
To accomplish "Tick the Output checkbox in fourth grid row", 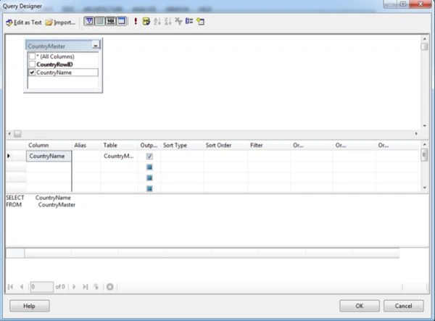I will point(149,189).
